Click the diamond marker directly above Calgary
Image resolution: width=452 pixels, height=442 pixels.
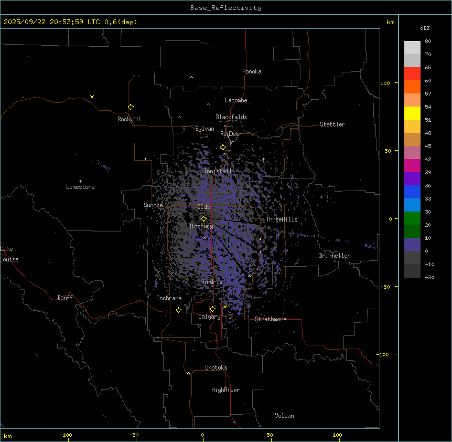point(212,309)
